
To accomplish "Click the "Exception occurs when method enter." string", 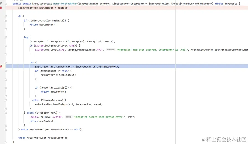I will tap(99, 117).
